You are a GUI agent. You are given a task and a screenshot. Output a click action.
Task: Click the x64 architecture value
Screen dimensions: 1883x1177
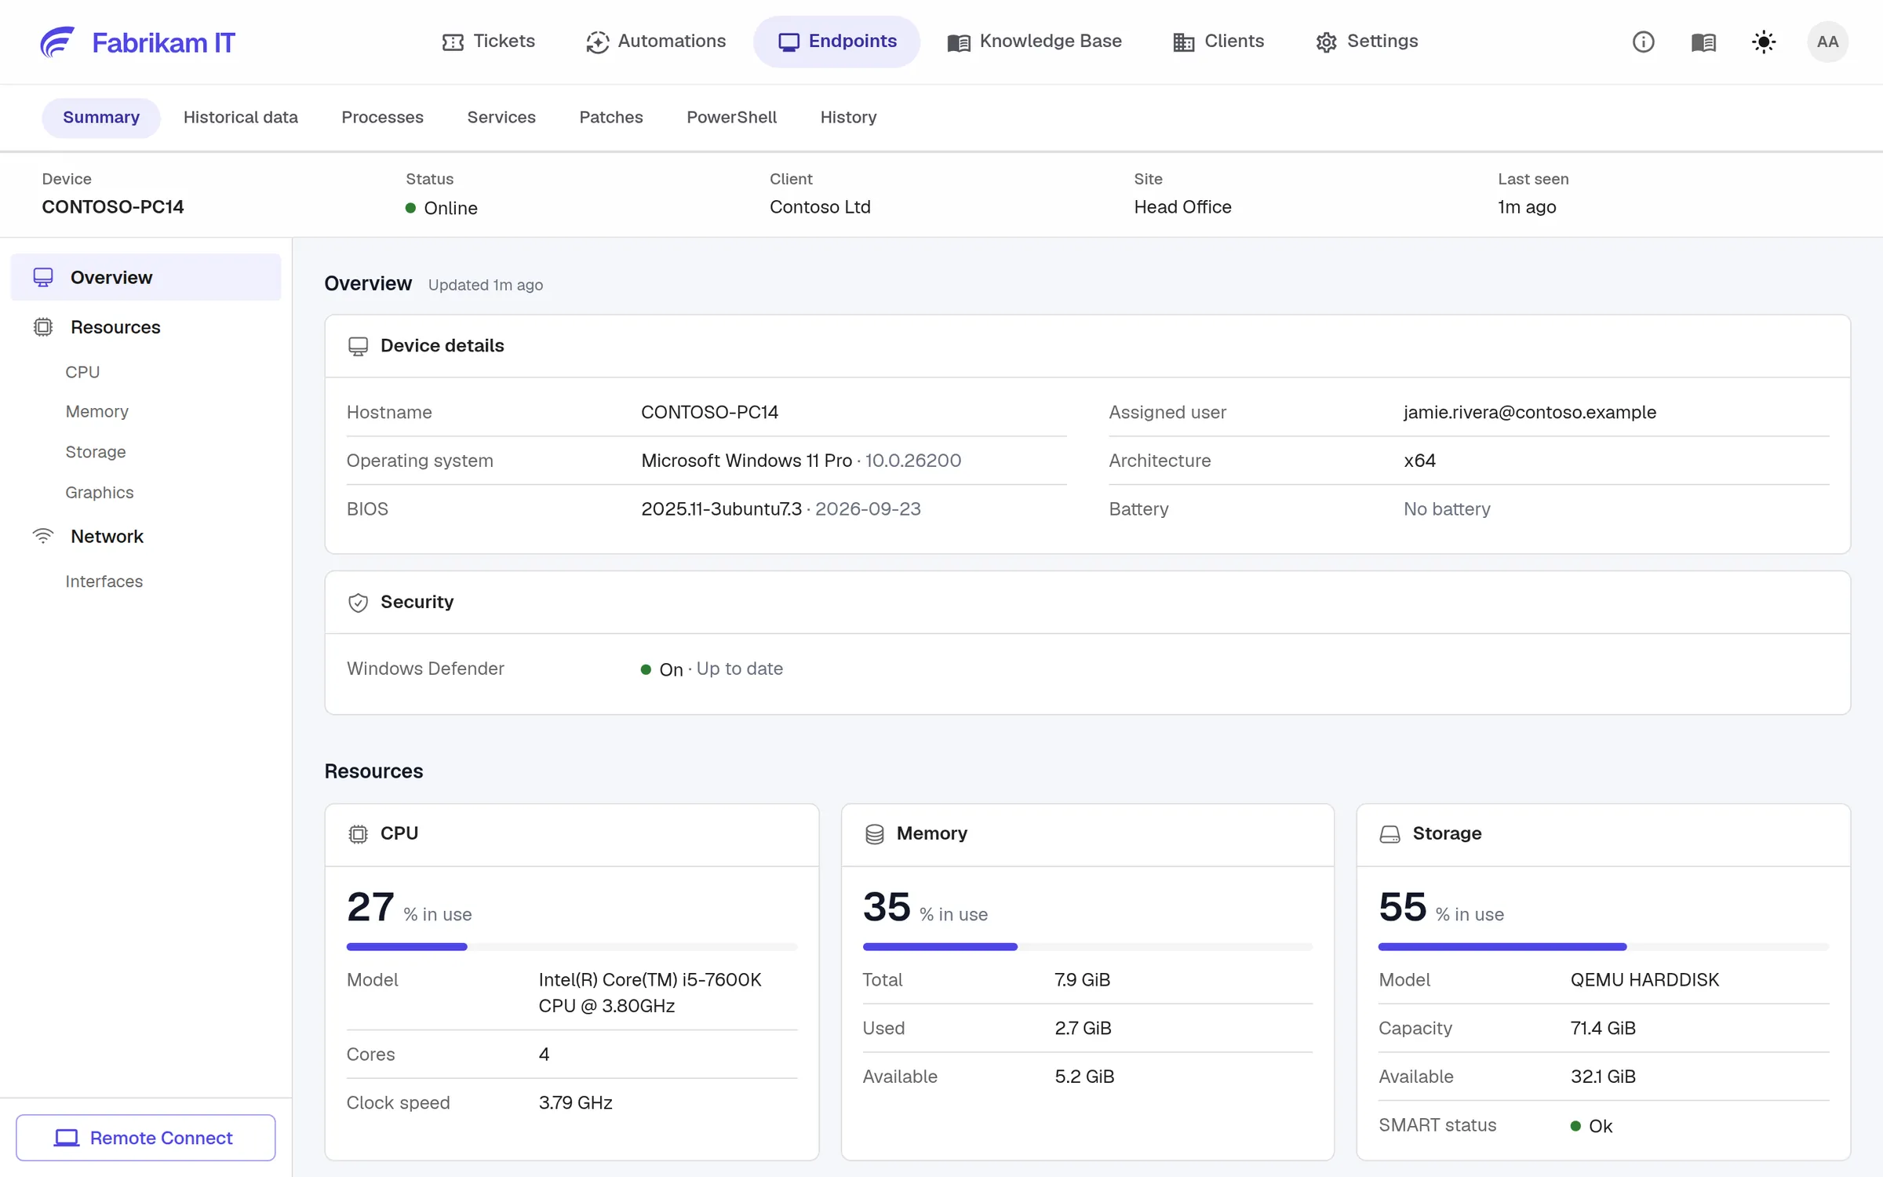coord(1419,461)
